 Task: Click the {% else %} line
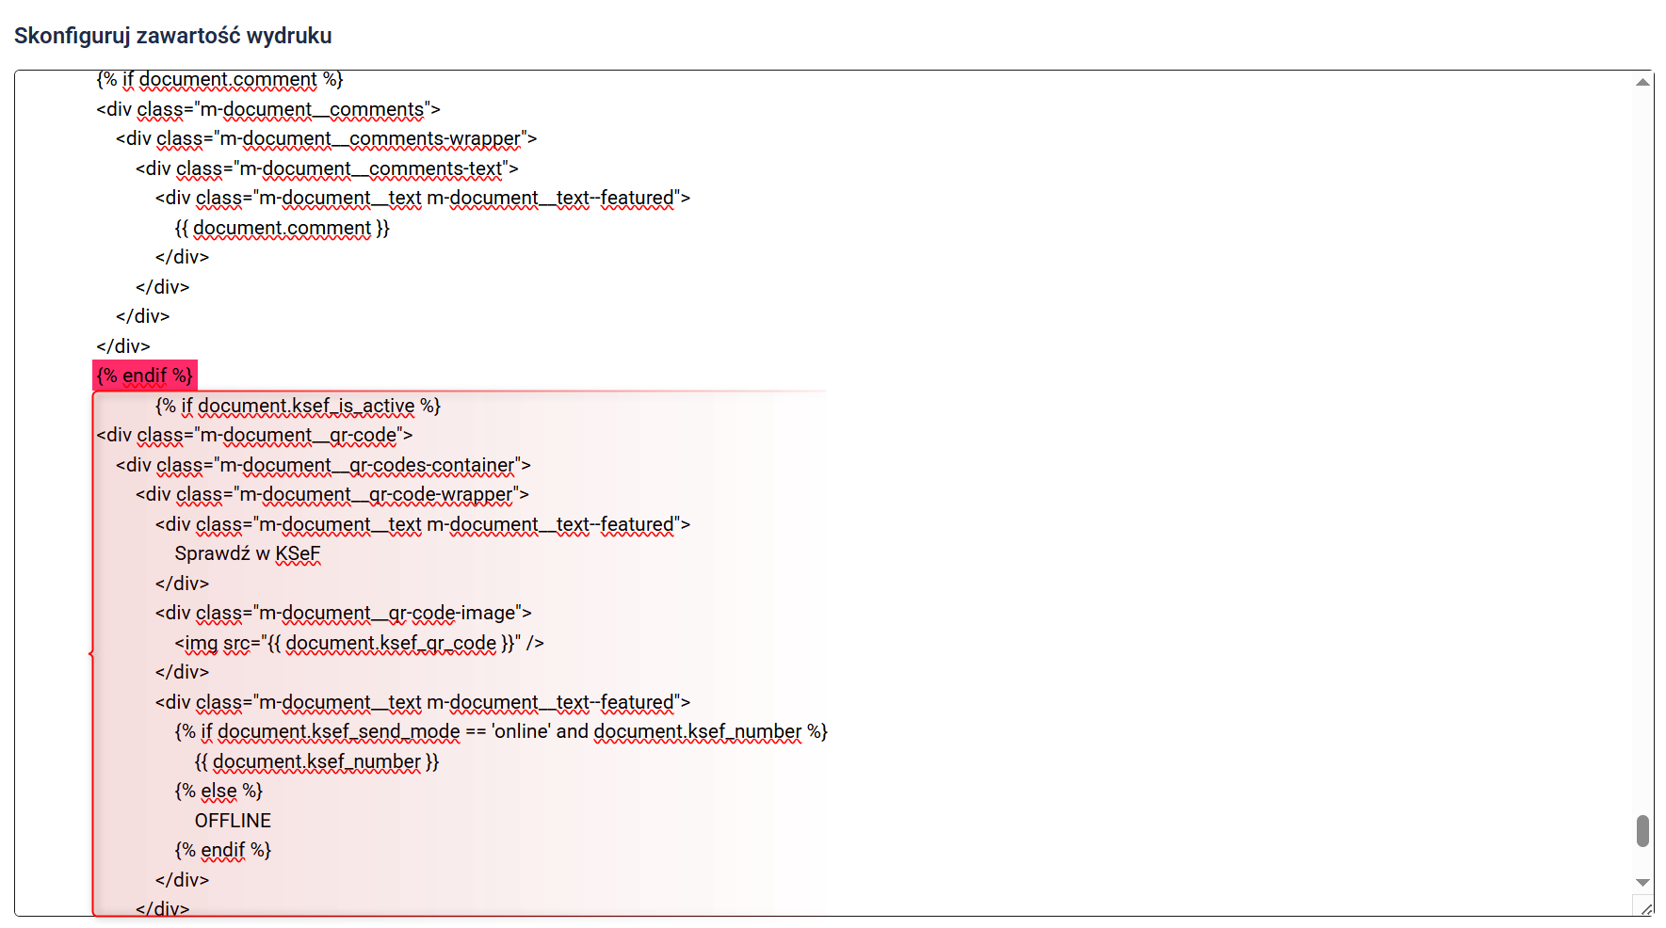(218, 791)
